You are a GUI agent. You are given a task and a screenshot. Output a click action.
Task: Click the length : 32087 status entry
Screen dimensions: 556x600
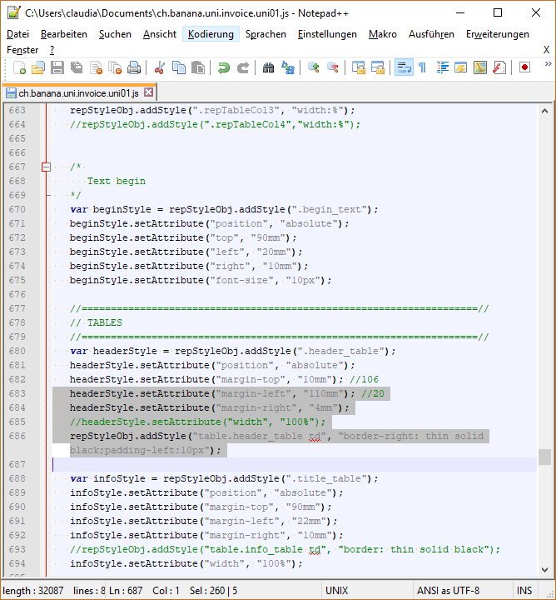point(33,591)
